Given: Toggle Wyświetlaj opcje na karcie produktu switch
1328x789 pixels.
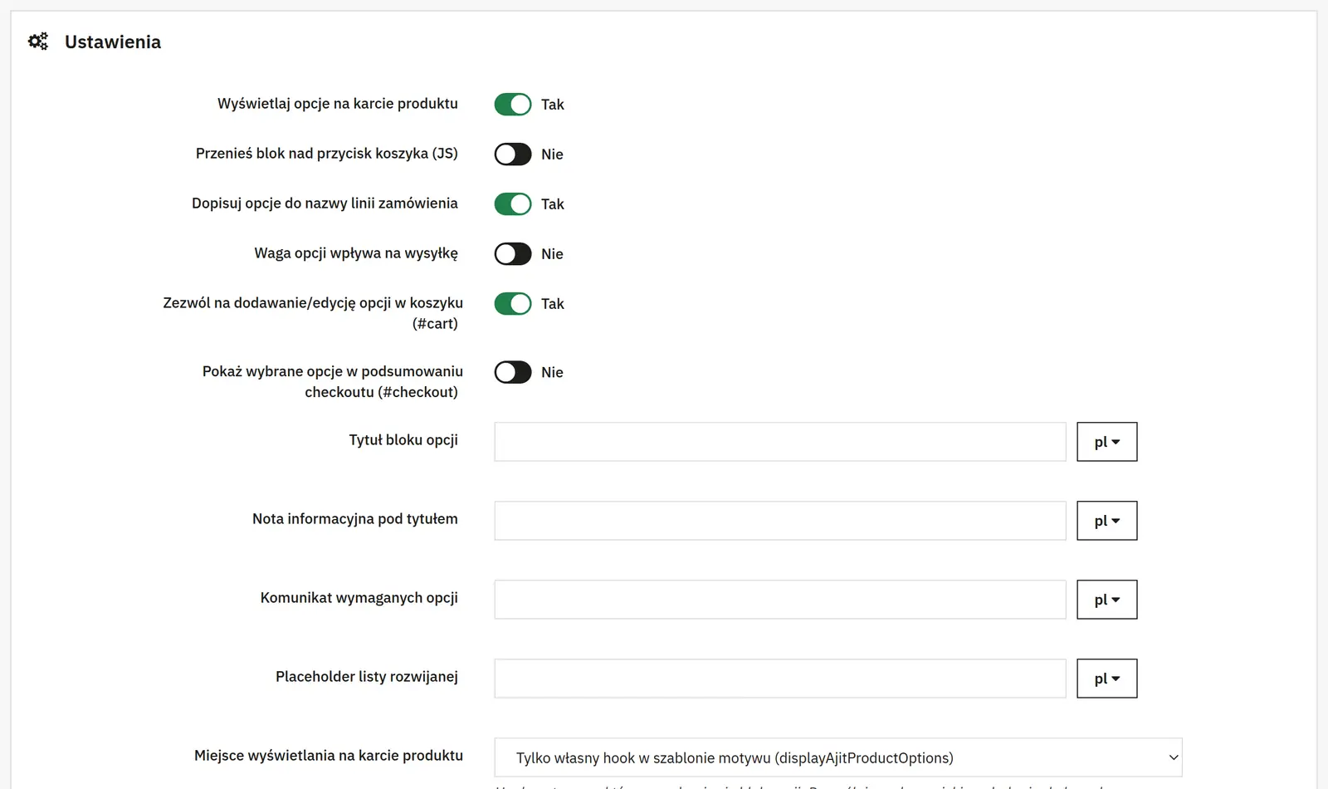Looking at the screenshot, I should [x=513, y=105].
